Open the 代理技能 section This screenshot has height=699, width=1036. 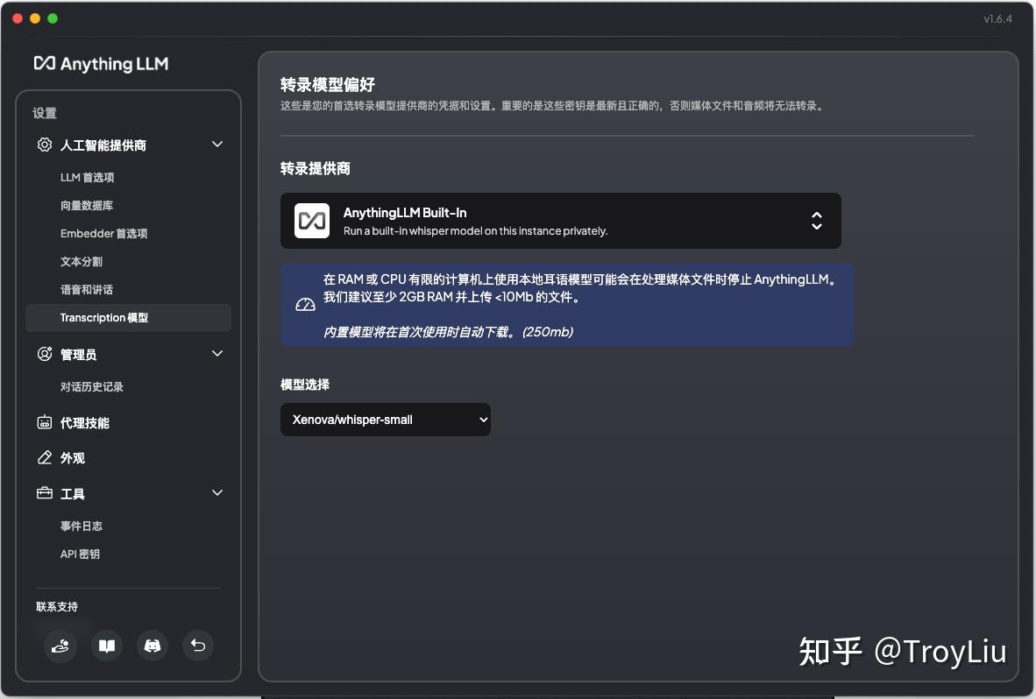click(x=84, y=423)
